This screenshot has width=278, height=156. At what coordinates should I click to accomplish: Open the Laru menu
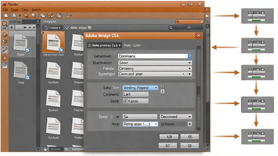(25, 10)
